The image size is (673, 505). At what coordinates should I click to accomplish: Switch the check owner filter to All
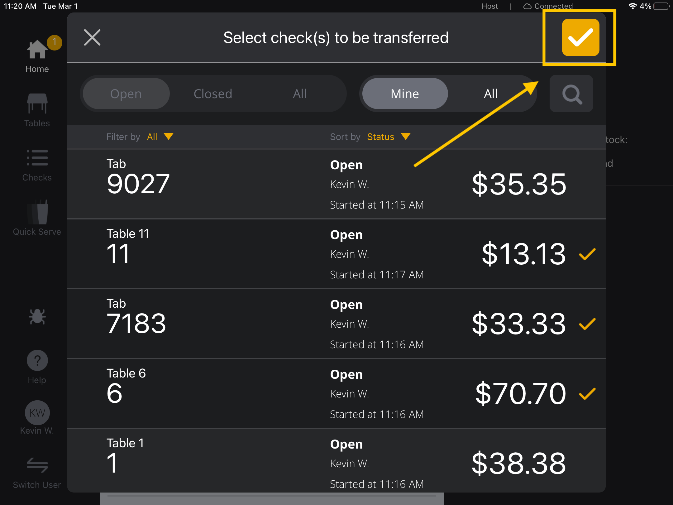click(x=490, y=94)
